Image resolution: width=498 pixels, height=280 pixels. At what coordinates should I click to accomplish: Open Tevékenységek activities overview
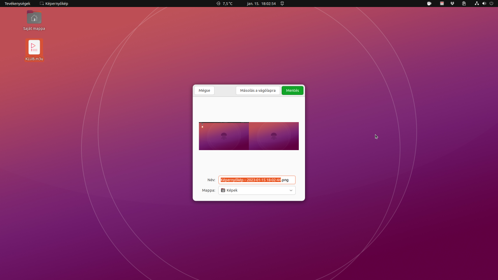click(x=18, y=3)
